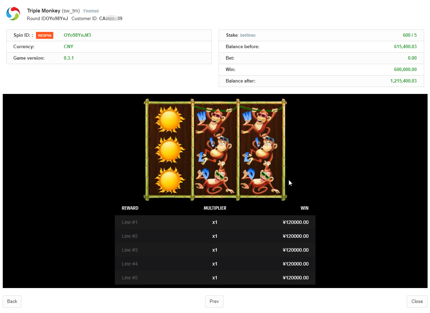Select the Line #1 reward row
This screenshot has width=430, height=313.
(215, 222)
